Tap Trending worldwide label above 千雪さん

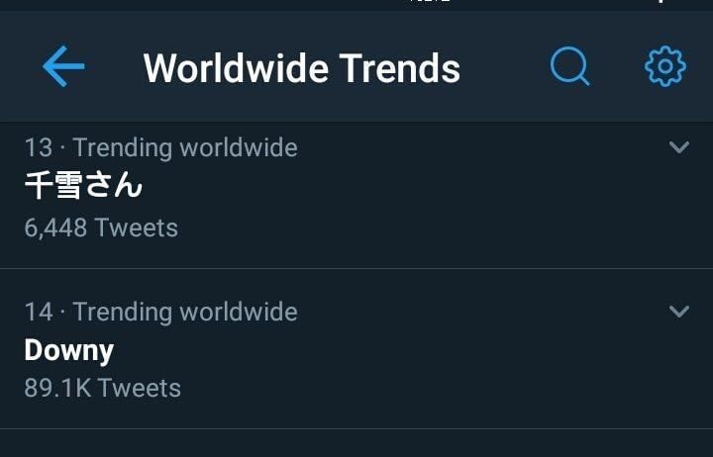click(185, 148)
